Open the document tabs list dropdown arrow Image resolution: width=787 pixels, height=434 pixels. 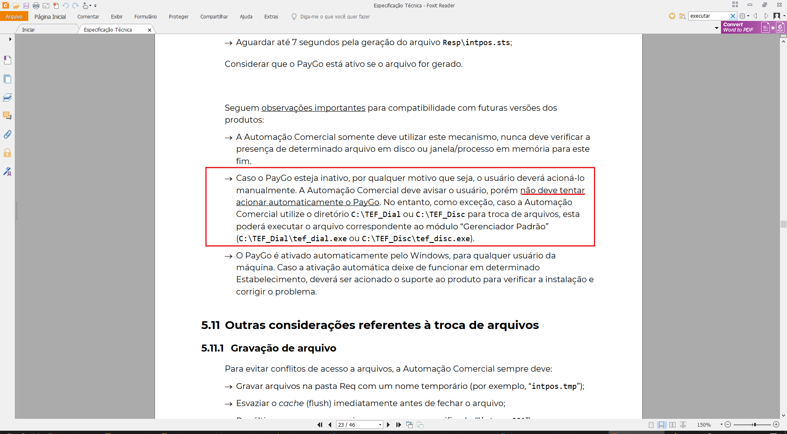pos(716,28)
